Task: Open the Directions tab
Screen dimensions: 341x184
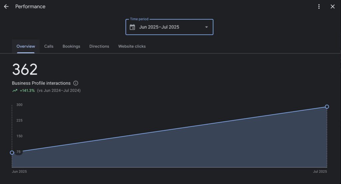Action: (99, 46)
